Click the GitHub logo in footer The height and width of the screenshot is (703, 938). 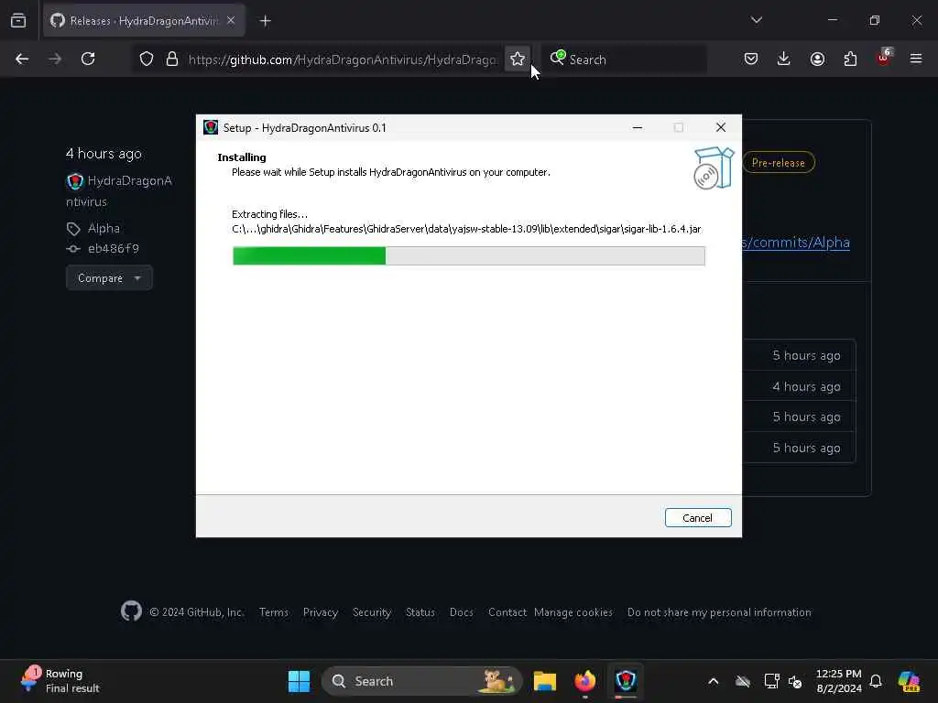coord(131,611)
